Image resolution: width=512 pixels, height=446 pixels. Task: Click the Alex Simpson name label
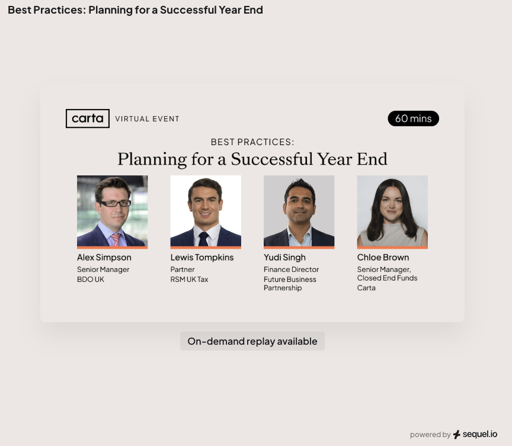104,257
